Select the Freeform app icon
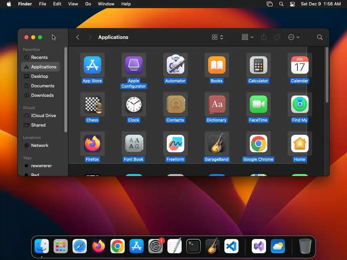The image size is (347, 260). (175, 144)
